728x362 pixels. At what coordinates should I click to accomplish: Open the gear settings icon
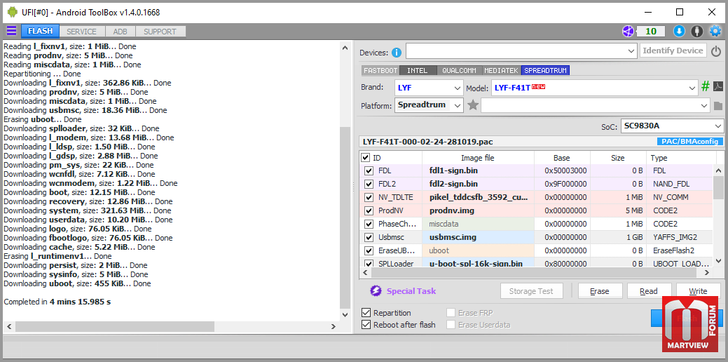point(715,31)
